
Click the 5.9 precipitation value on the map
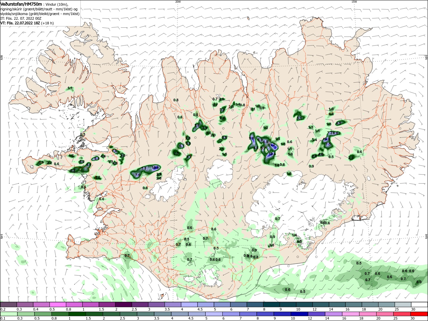260,140
